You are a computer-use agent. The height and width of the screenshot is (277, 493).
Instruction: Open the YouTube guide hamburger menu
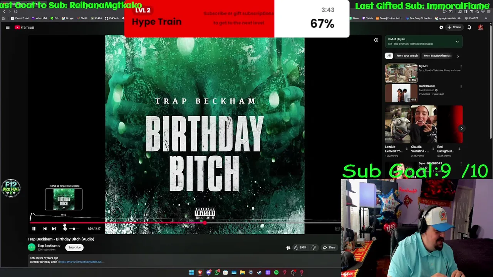pyautogui.click(x=7, y=27)
